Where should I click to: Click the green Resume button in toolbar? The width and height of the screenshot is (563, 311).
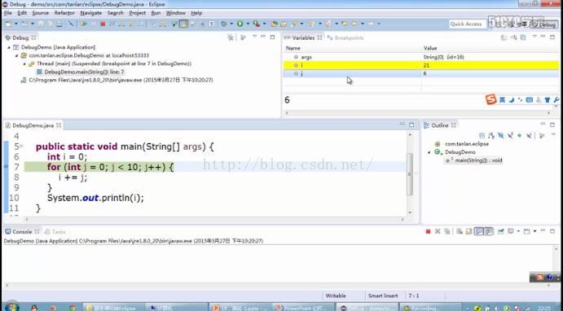tap(84, 24)
